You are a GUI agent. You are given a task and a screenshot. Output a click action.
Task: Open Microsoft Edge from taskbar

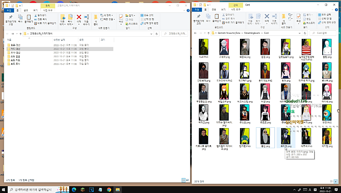point(74,190)
